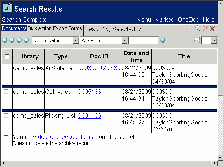Click the delete checked items link
This screenshot has width=224, height=167.
pos(65,137)
